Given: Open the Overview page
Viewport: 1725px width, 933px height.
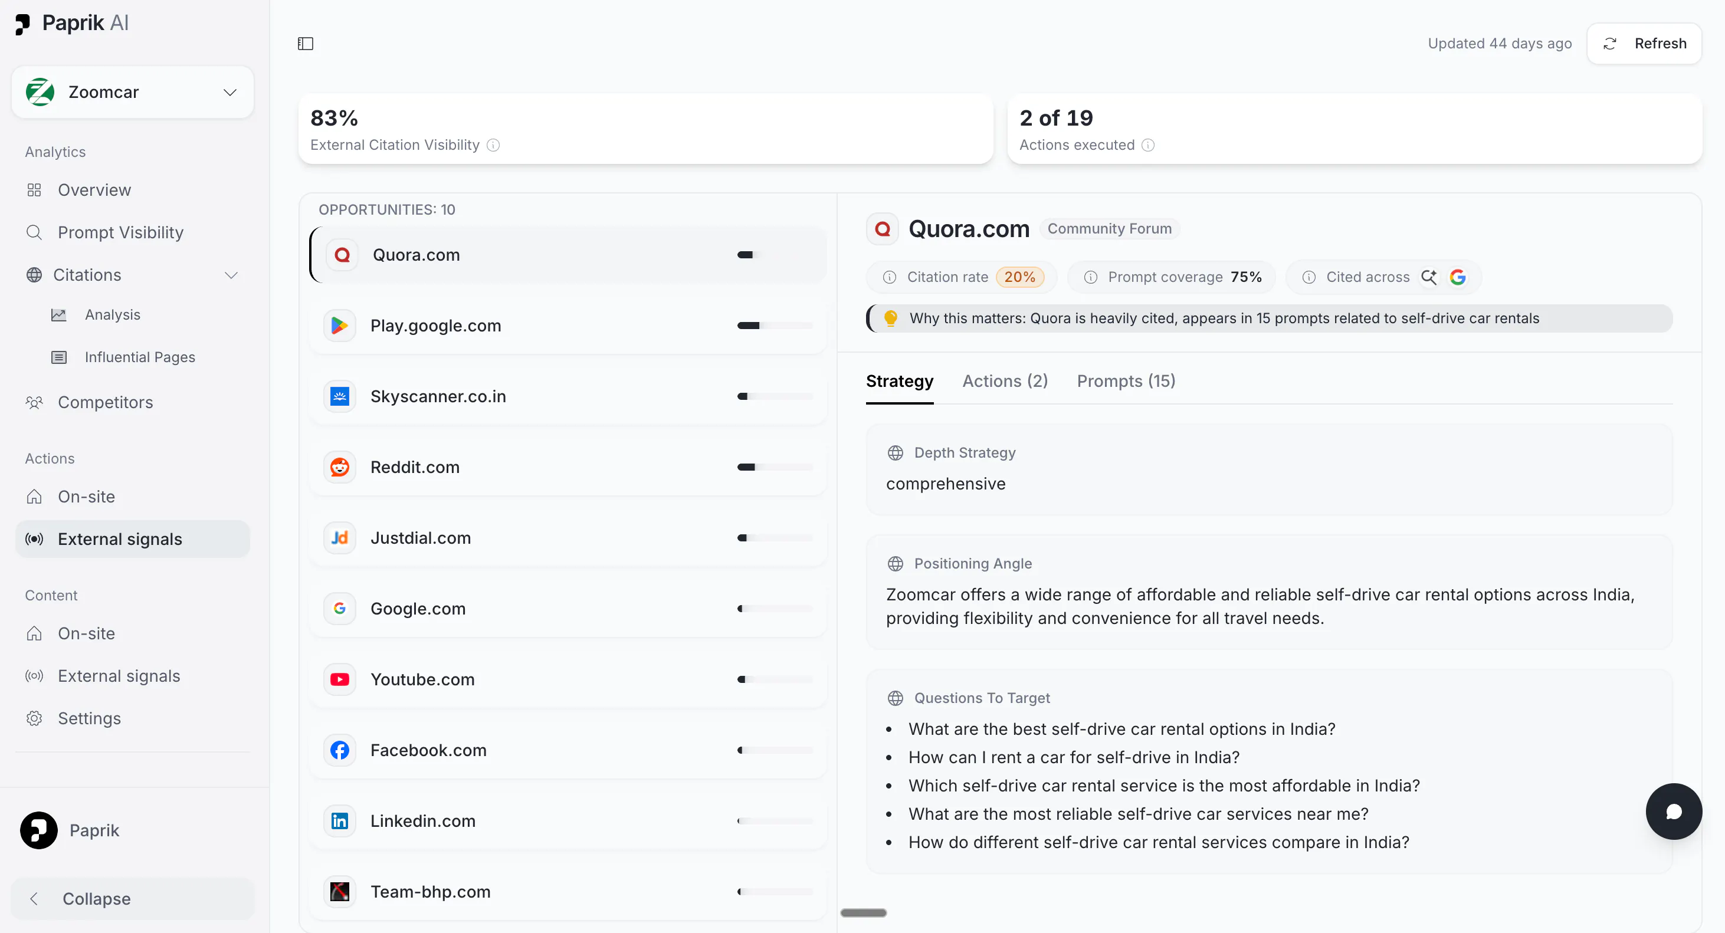Looking at the screenshot, I should click(x=133, y=190).
